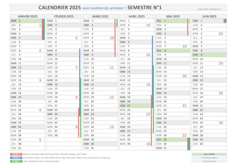
Task: Click week number 23 in June
Action: 221,33
